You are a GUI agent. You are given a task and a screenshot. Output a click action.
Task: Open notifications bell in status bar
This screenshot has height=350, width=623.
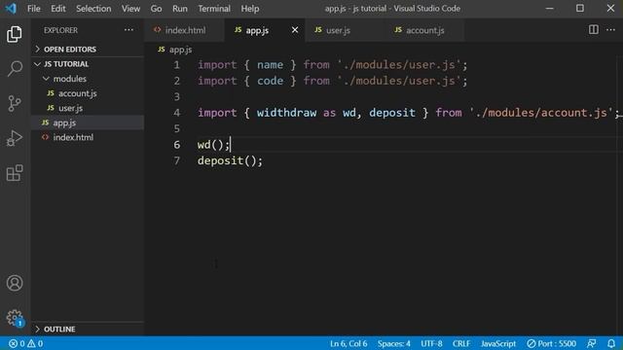pos(611,343)
